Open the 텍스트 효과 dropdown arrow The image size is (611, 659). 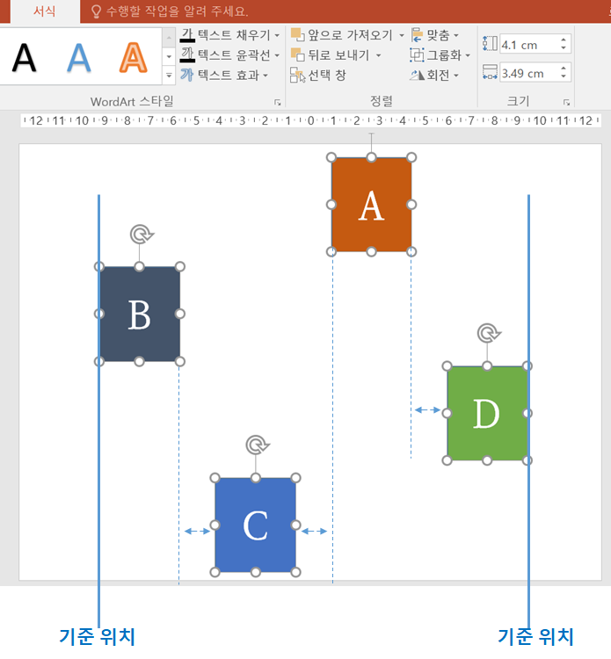(x=265, y=76)
